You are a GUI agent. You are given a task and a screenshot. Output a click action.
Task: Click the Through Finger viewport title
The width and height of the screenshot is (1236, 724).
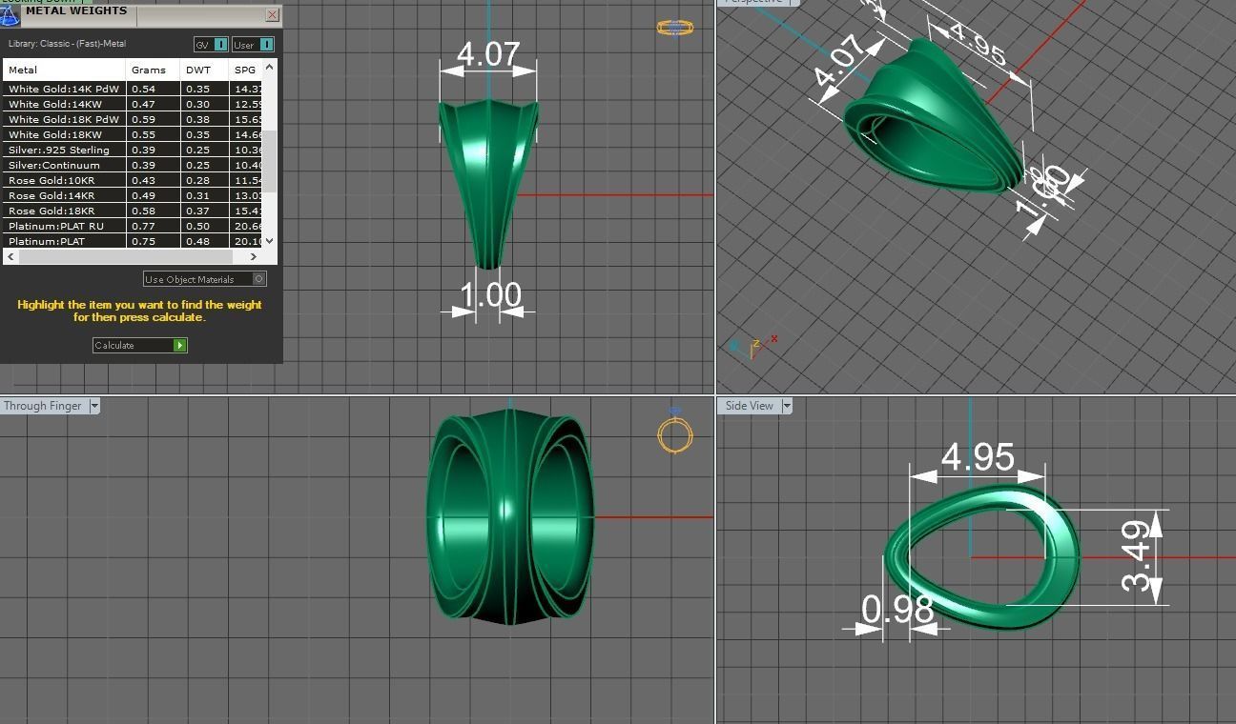pyautogui.click(x=43, y=406)
